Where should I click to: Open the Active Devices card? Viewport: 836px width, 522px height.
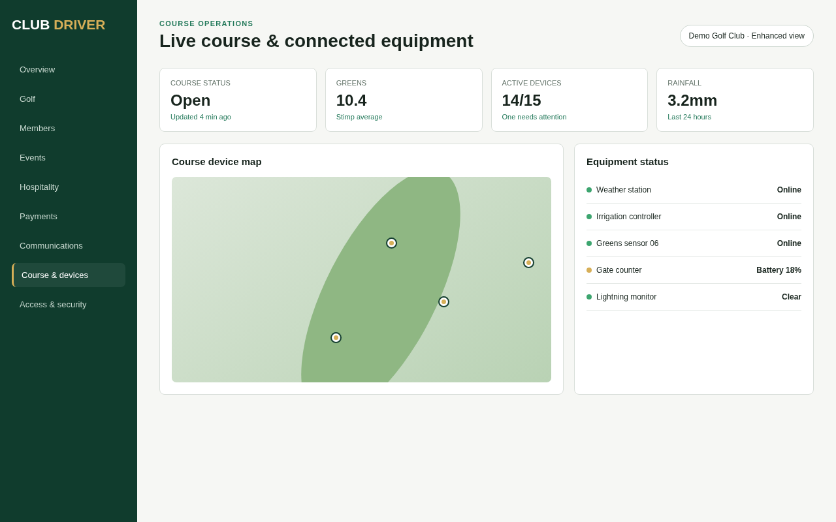click(x=570, y=100)
